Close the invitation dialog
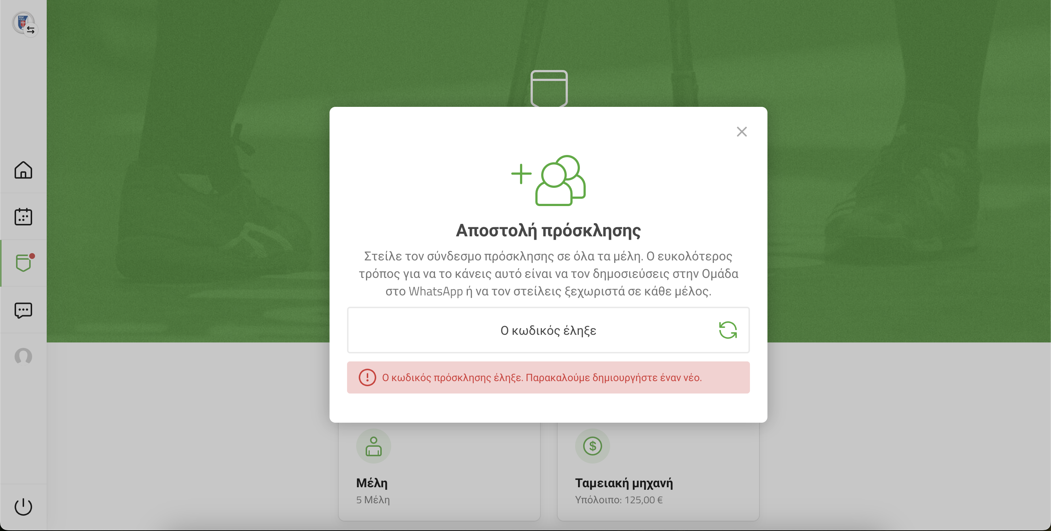This screenshot has width=1051, height=531. pyautogui.click(x=742, y=132)
